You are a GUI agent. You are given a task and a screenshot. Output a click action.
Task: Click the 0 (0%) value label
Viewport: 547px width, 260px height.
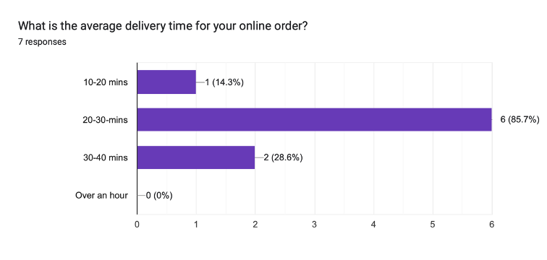click(159, 196)
